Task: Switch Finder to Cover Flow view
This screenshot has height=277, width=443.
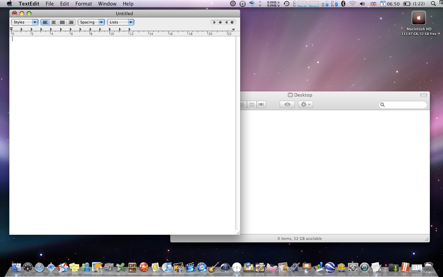Action: click(x=261, y=104)
